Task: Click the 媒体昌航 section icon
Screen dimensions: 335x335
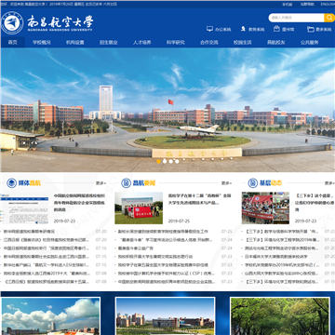Action: click(12, 183)
